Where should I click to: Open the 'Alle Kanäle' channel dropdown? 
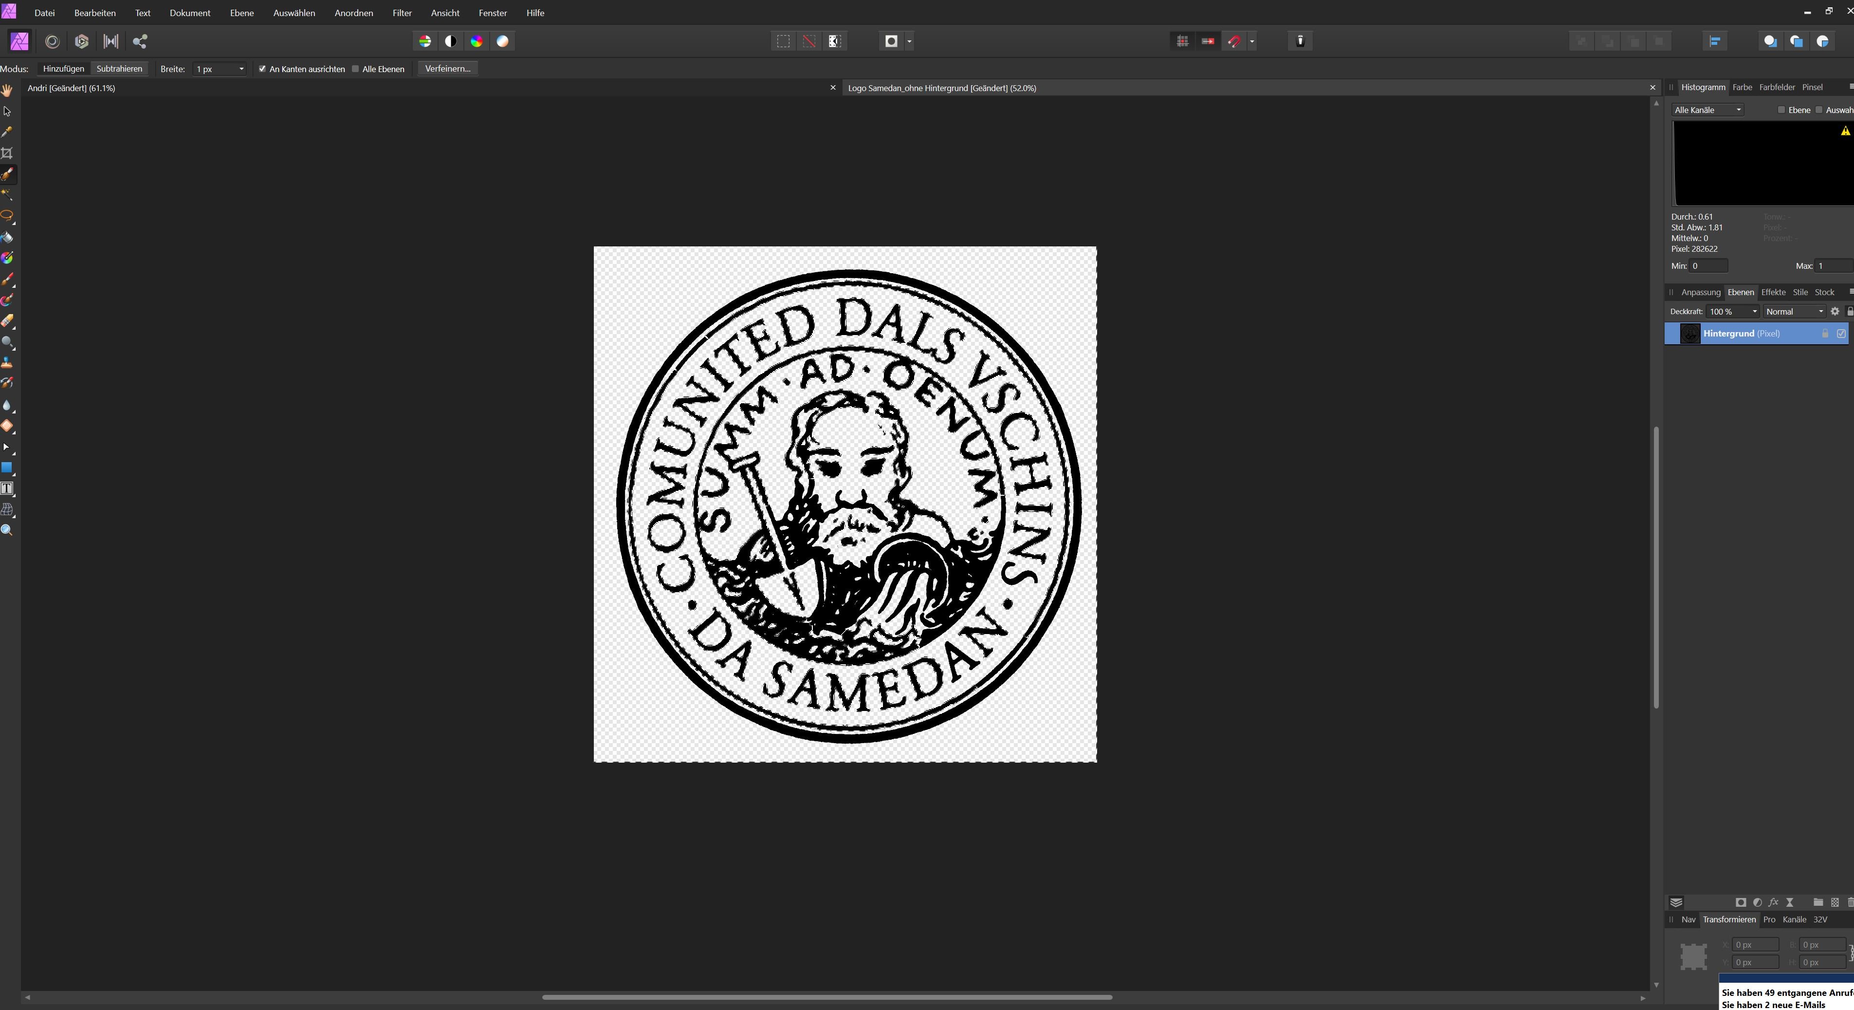pyautogui.click(x=1707, y=110)
